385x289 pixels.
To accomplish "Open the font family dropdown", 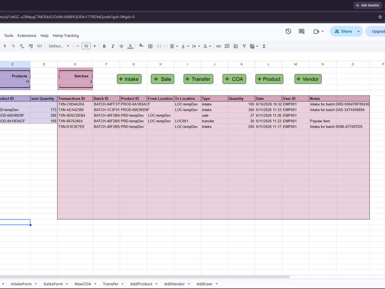I will 59,46.
